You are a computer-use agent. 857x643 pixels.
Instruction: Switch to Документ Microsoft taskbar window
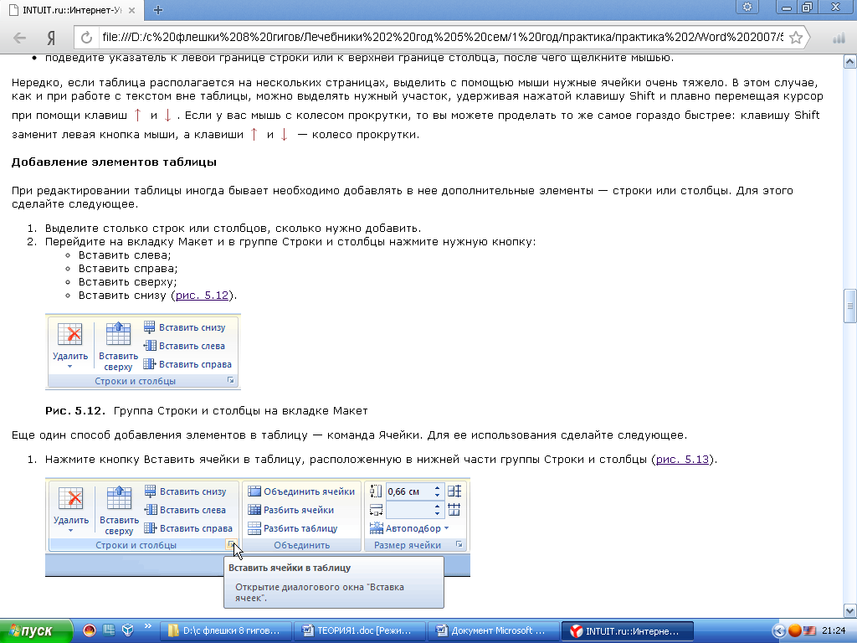pos(494,631)
